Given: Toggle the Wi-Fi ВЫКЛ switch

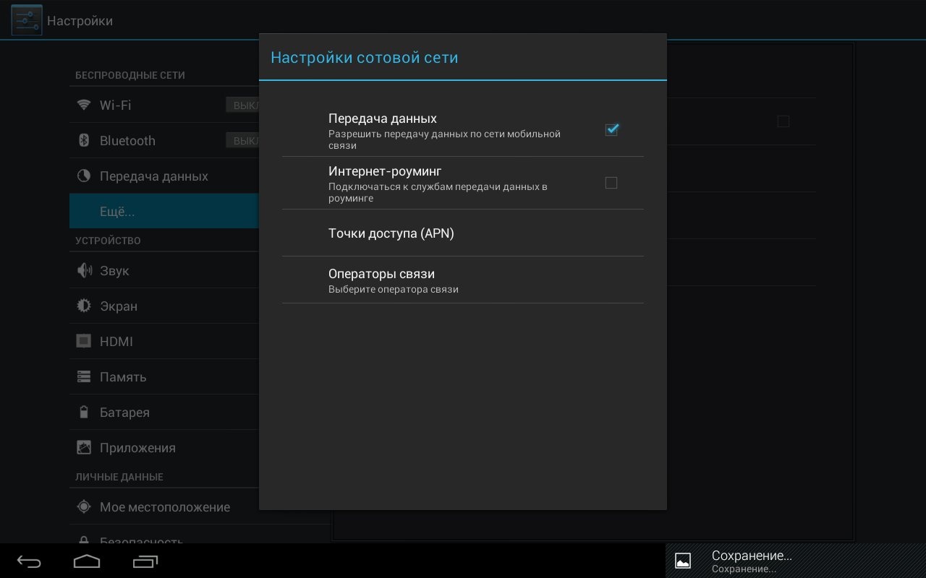Looking at the screenshot, I should click(242, 105).
